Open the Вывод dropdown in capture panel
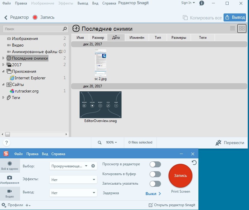 coord(73,193)
